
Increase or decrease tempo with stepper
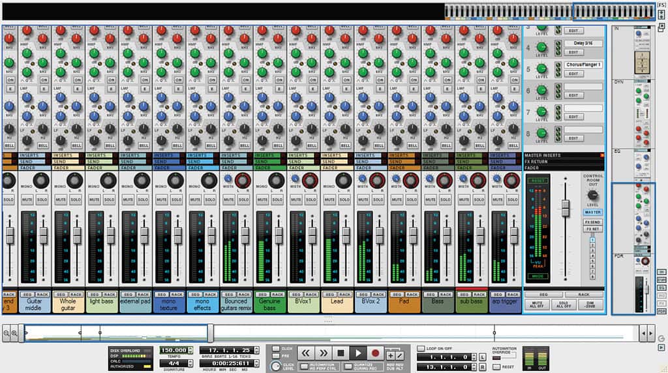pyautogui.click(x=190, y=350)
